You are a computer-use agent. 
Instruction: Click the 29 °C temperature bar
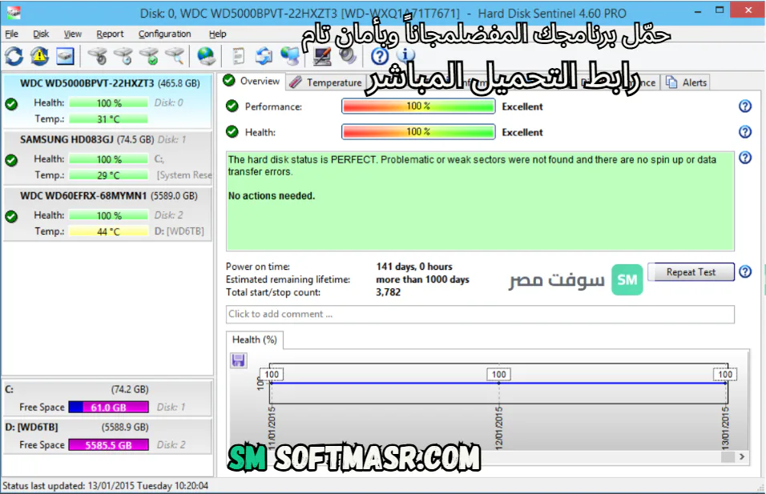[x=108, y=175]
